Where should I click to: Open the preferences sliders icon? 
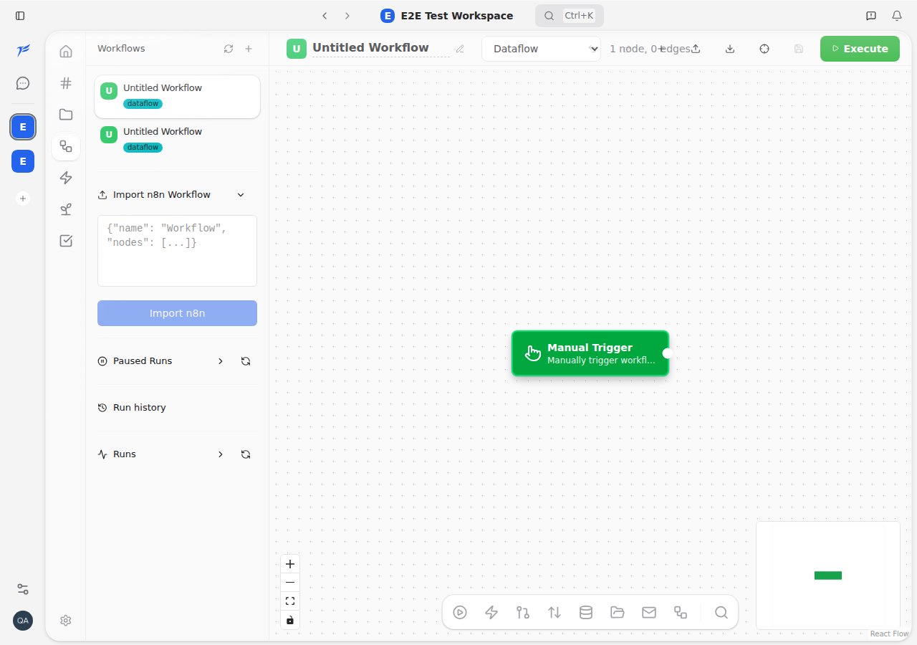pos(23,589)
